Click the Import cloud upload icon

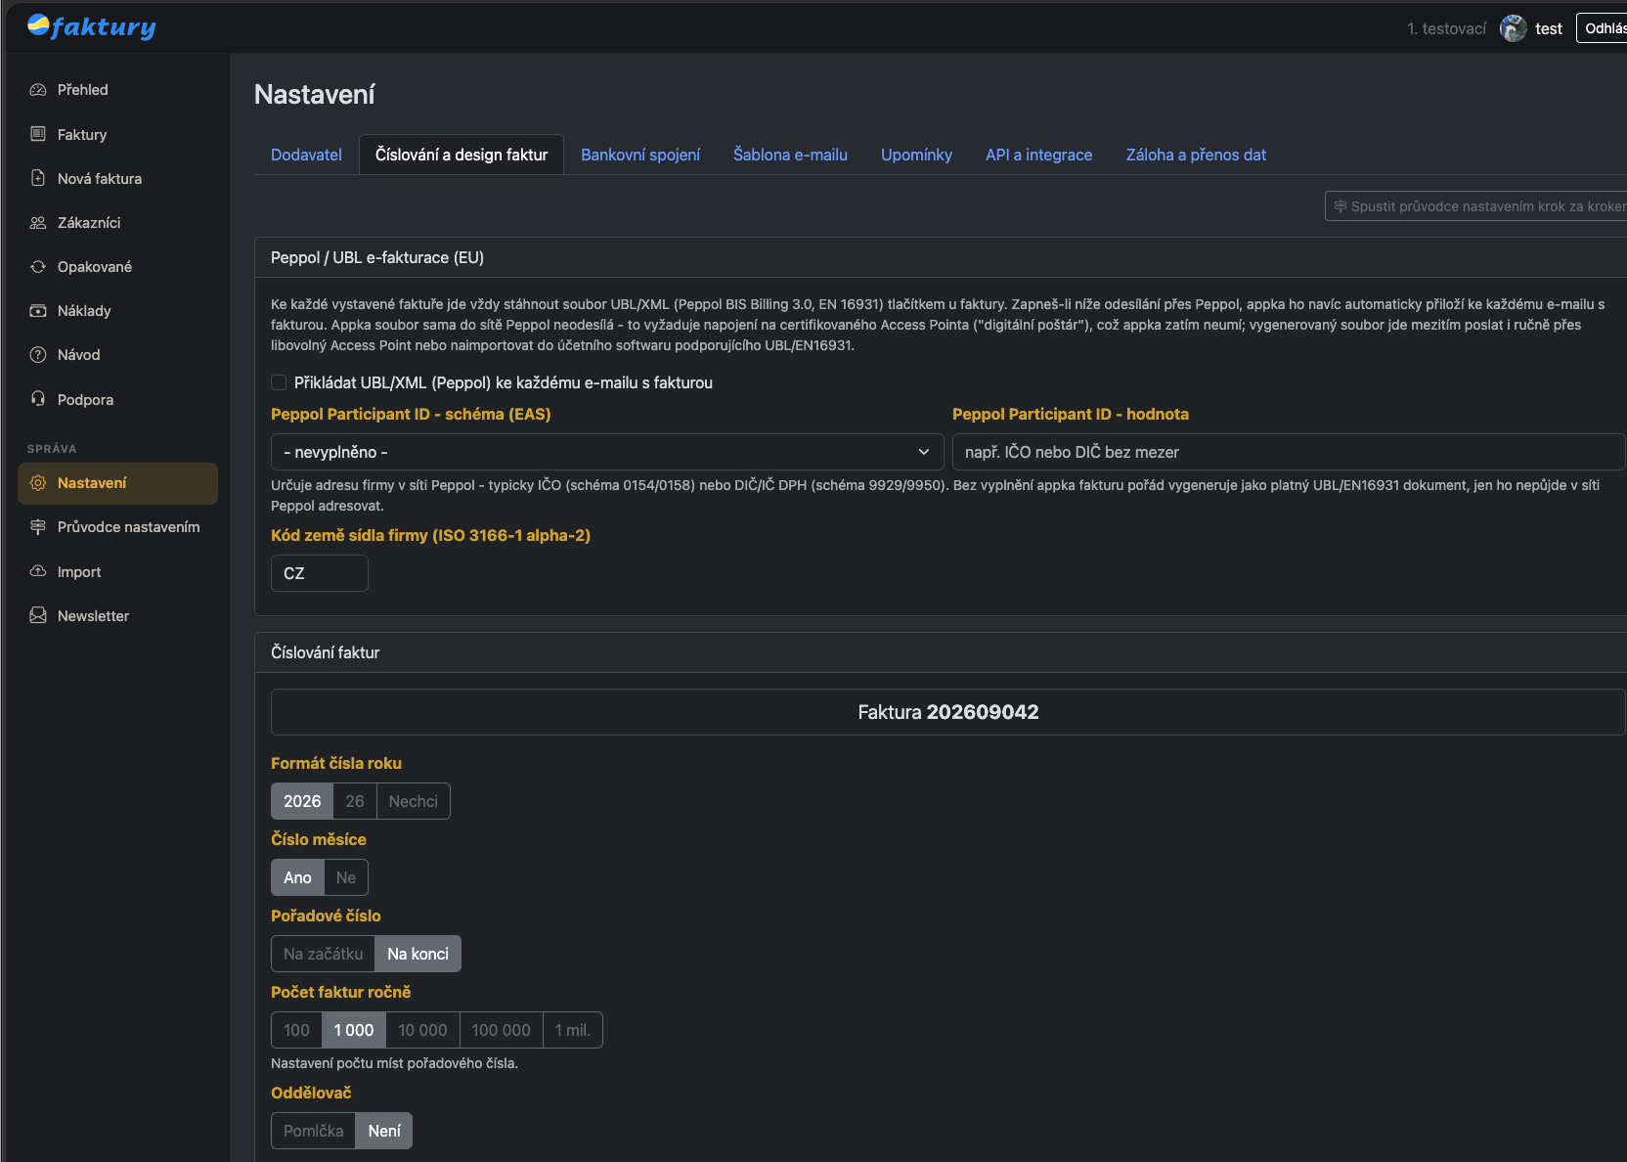[x=38, y=571]
